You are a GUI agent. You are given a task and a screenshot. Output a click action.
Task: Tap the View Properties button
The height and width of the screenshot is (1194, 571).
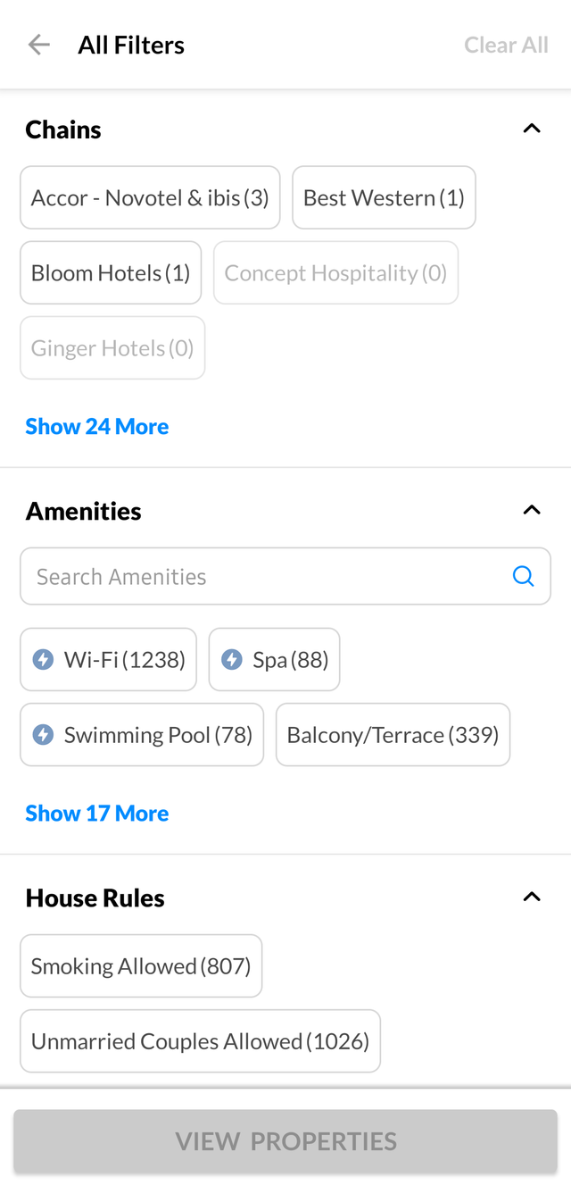point(285,1140)
